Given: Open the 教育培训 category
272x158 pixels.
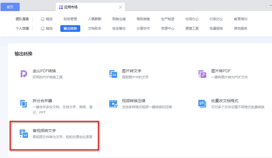Looking at the screenshot, I should (x=241, y=19).
